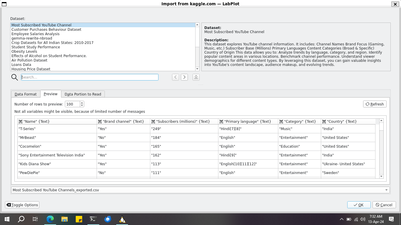Screen dimensions: 401x225
Task: Open Thunderbird icon in taskbar
Action: tap(108, 219)
